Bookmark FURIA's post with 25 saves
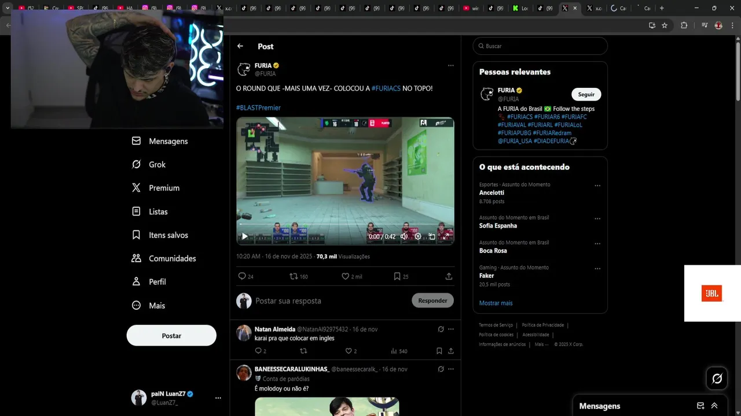The height and width of the screenshot is (416, 741). coord(397,276)
